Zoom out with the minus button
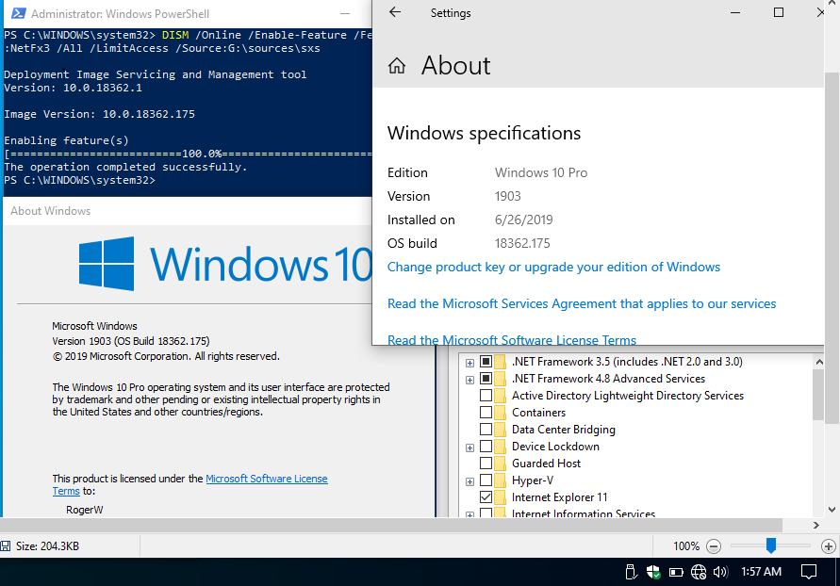The height and width of the screenshot is (586, 840). point(713,546)
